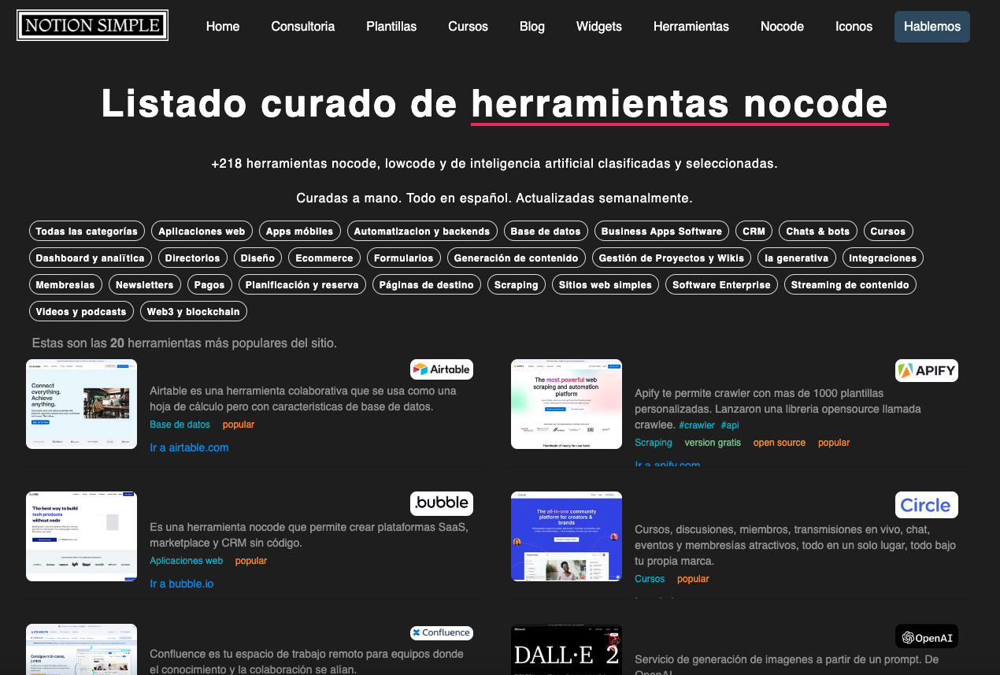Filter by Páginas de destino
Viewport: 1000px width, 675px height.
point(427,284)
